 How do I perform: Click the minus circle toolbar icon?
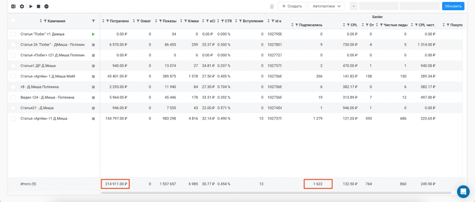pyautogui.click(x=46, y=6)
